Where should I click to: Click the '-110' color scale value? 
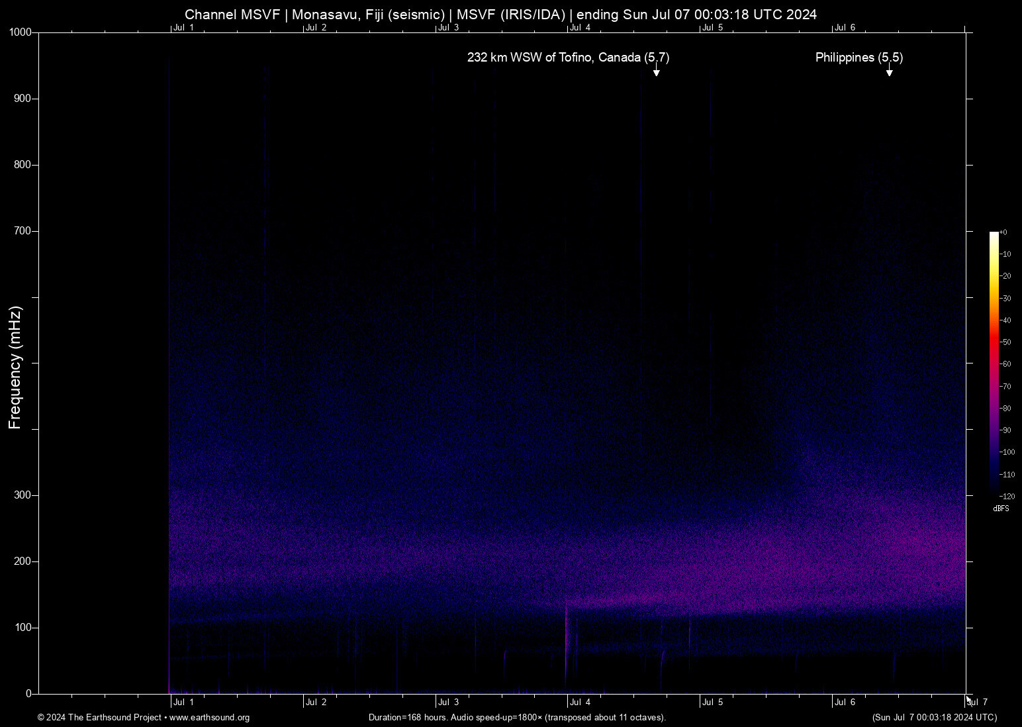(x=1007, y=475)
